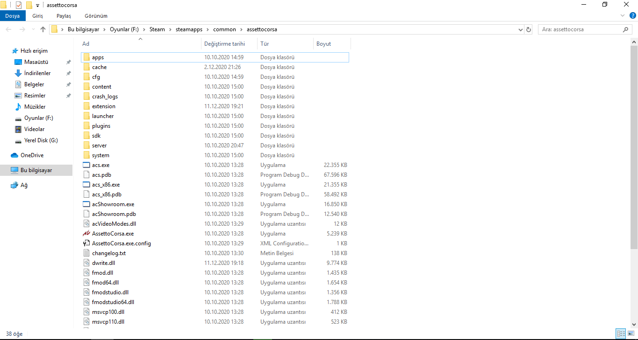Click the scroll down arrow of file list
The image size is (638, 340).
634,324
